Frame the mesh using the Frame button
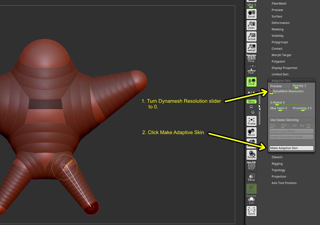Image resolution: width=320 pixels, height=225 pixels. (252, 121)
